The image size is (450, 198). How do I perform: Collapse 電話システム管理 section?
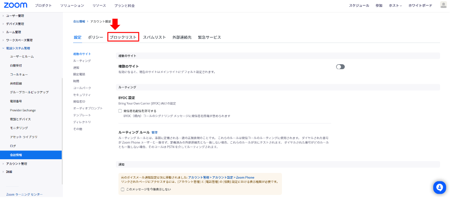[x=18, y=48]
